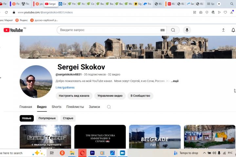
Task: Click 'Настроить вид канала' button
Action: tap(74, 96)
